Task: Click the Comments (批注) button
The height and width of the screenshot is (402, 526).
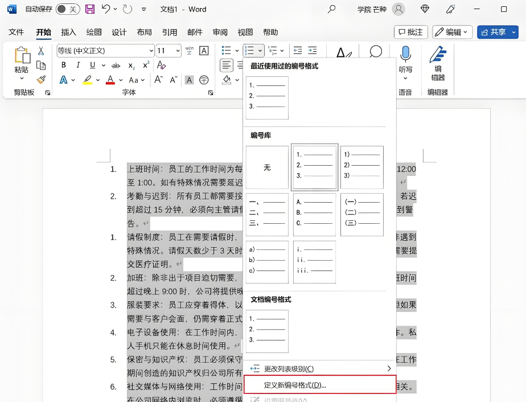Action: (410, 32)
